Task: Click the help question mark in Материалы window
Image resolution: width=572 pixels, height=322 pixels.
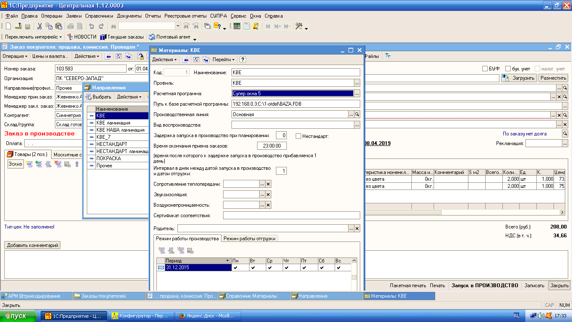Action: tap(242, 60)
